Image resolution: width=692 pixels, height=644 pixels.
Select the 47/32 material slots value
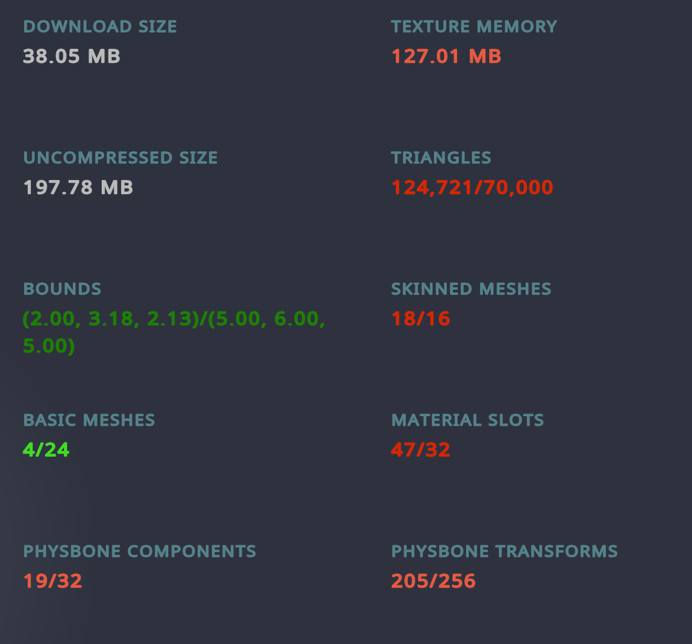point(420,450)
